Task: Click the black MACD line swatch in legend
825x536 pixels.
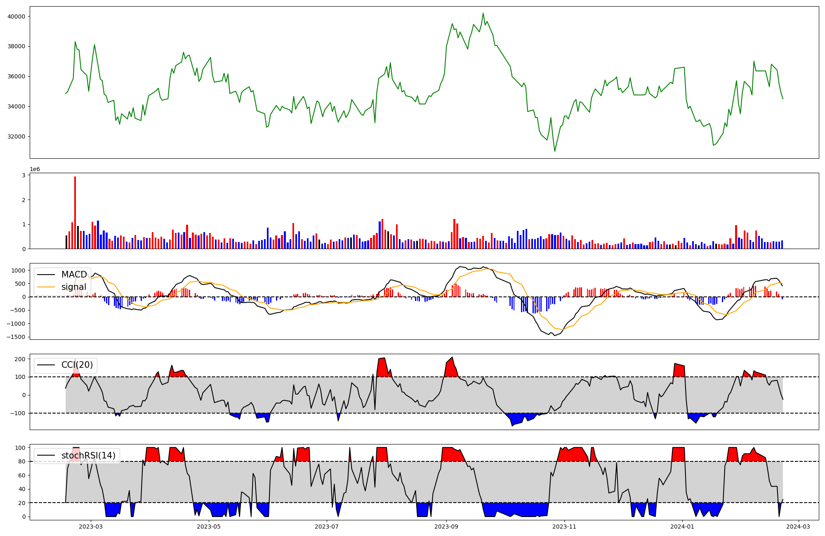Action: coord(47,275)
